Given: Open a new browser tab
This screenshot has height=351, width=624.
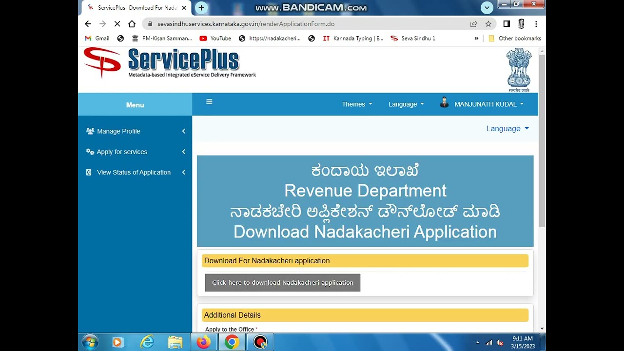Looking at the screenshot, I should (x=201, y=8).
